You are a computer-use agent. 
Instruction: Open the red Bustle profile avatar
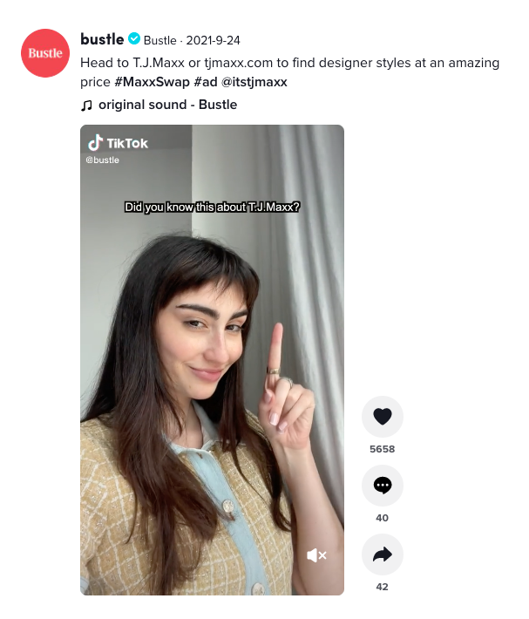(45, 53)
